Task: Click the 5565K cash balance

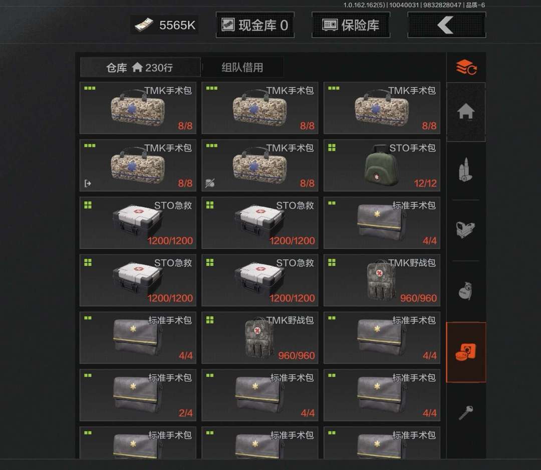Action: [165, 25]
